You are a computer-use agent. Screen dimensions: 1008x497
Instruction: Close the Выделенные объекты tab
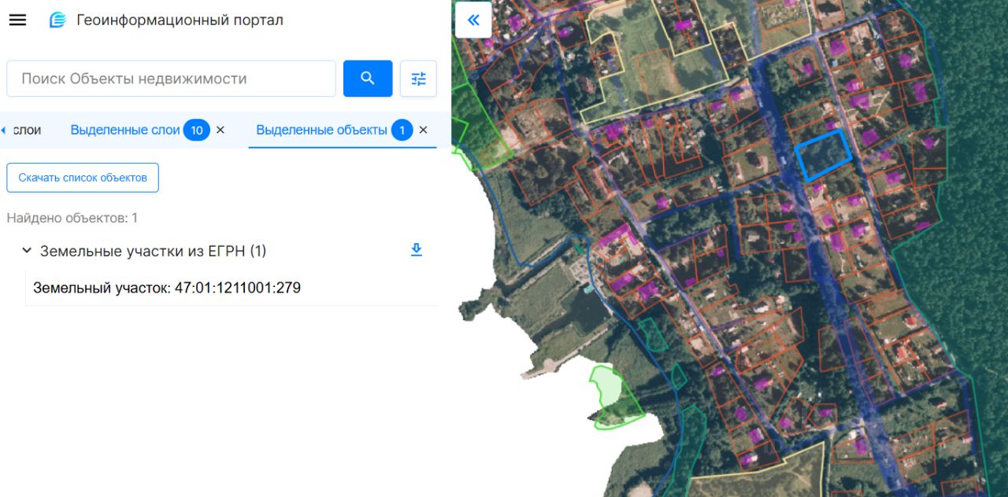(x=423, y=130)
